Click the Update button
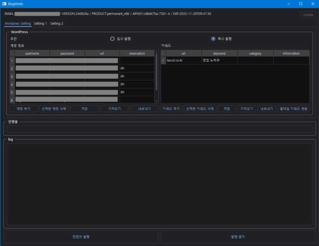Viewport: 319px width, 246px height. [308, 15]
